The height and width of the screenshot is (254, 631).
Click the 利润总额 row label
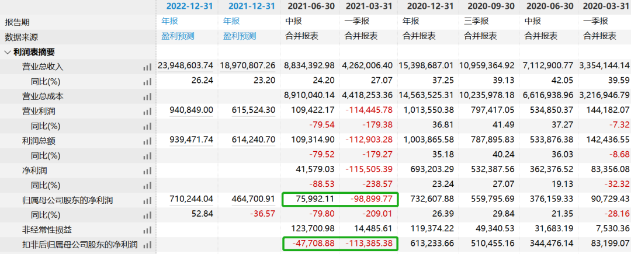[x=38, y=141]
